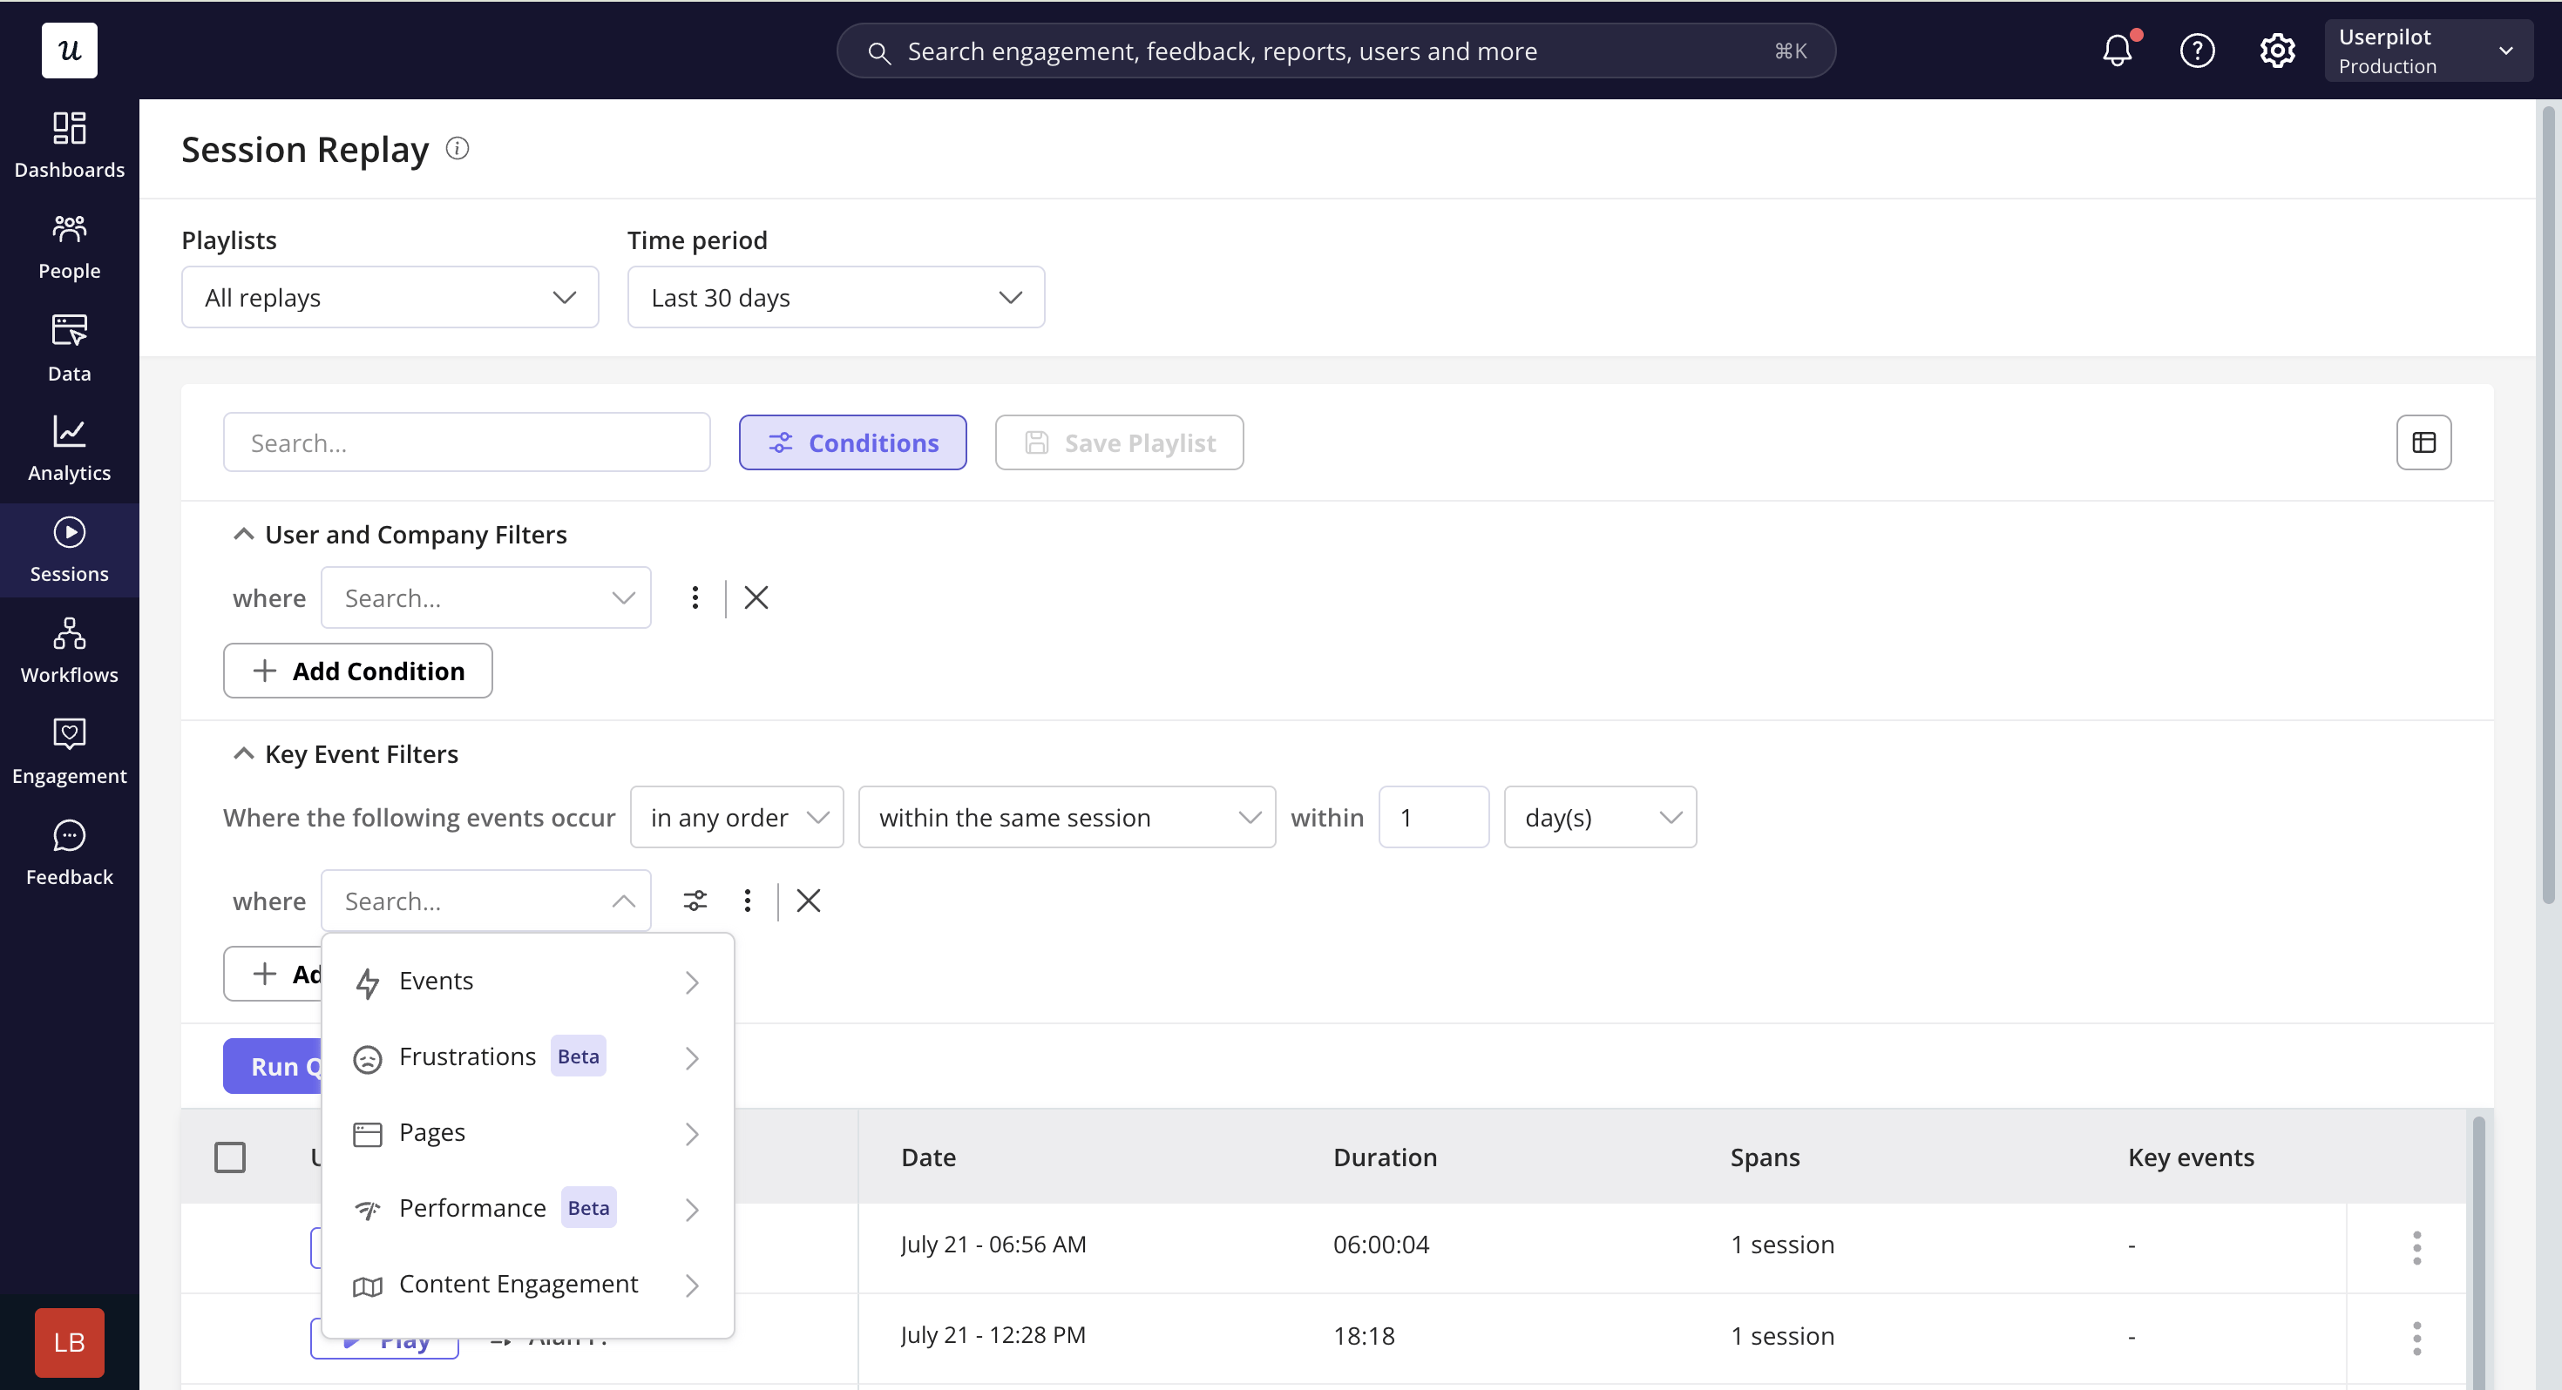2562x1390 pixels.
Task: Collapse the User and Company Filters section
Action: click(242, 534)
